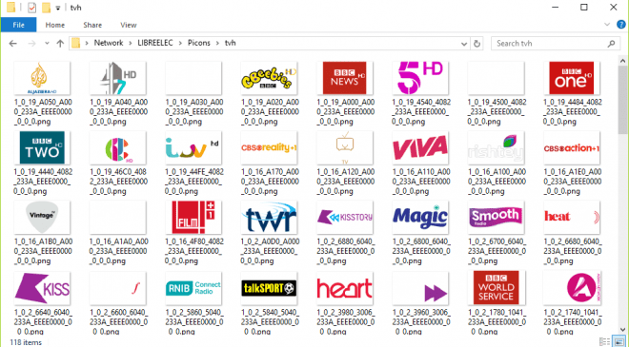The image size is (629, 347).
Task: Open the Share ribbon tab
Action: pyautogui.click(x=92, y=25)
